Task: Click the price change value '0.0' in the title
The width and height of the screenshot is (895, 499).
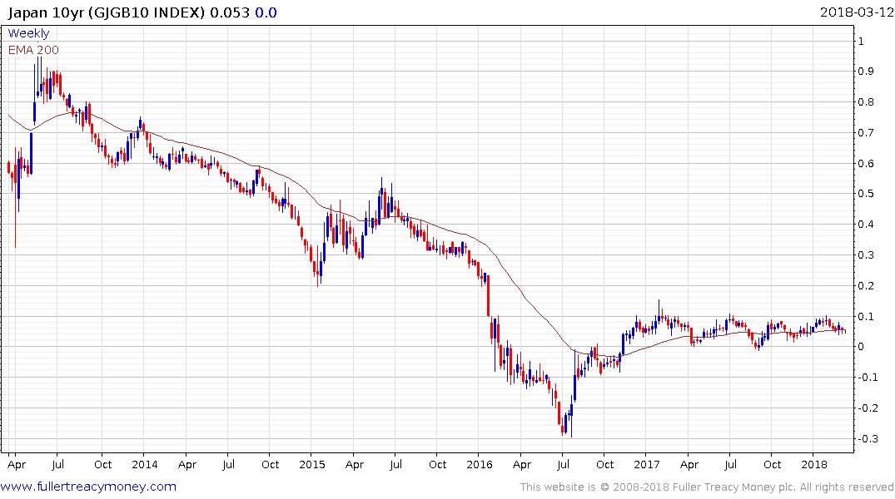Action: click(266, 12)
